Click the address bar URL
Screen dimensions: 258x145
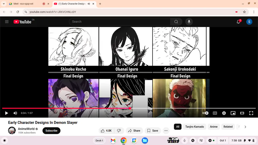coord(53,12)
